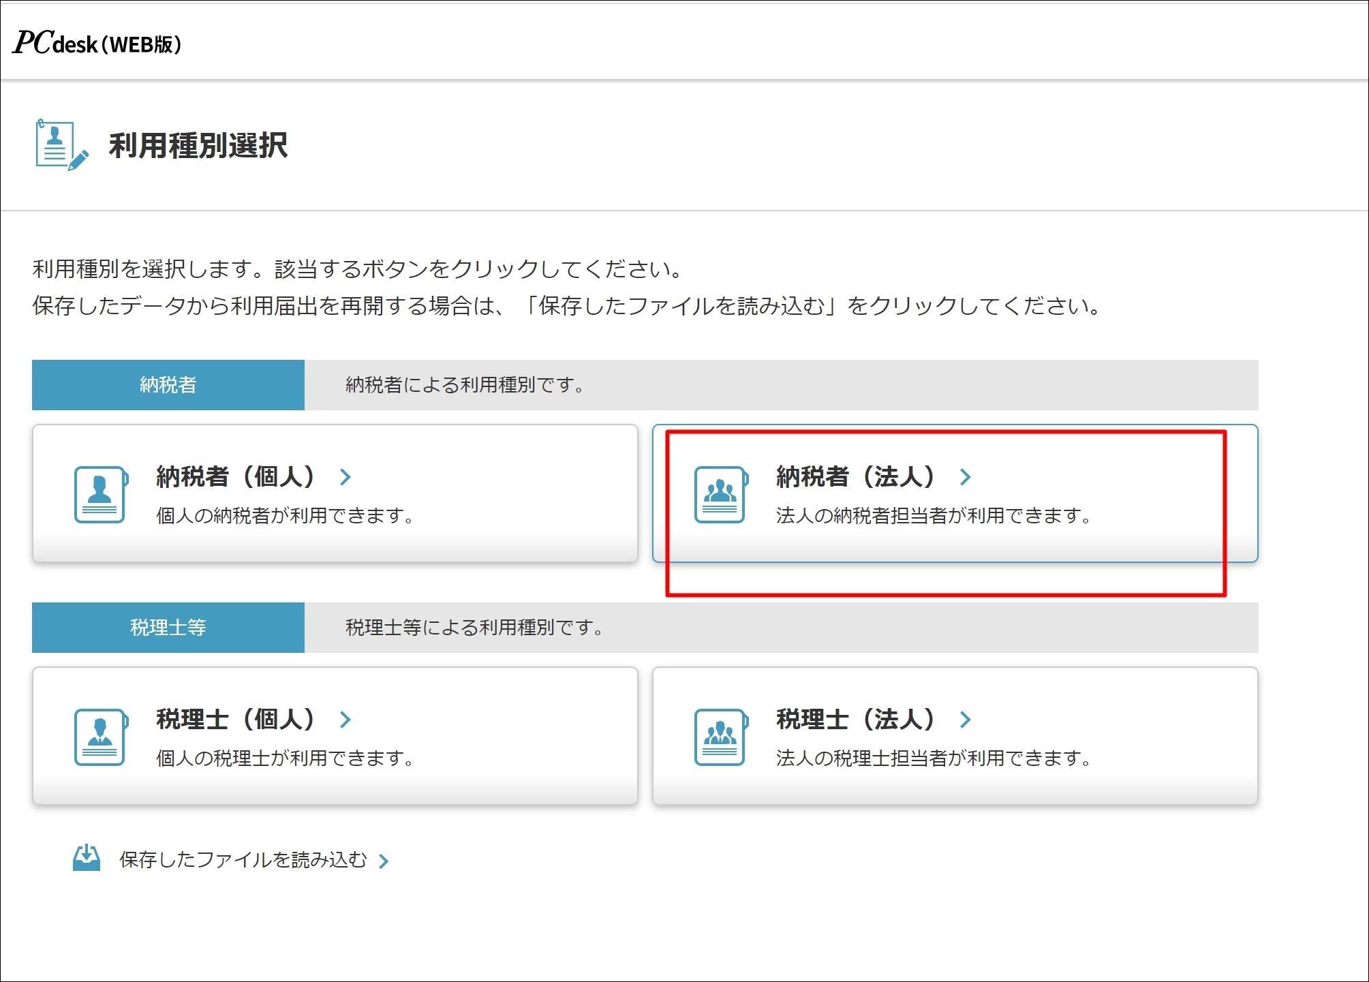
Task: Select the 税理士(法人) title text
Action: (856, 719)
